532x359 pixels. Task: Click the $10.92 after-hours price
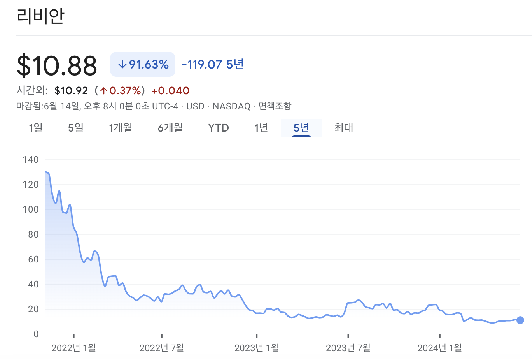click(x=71, y=91)
